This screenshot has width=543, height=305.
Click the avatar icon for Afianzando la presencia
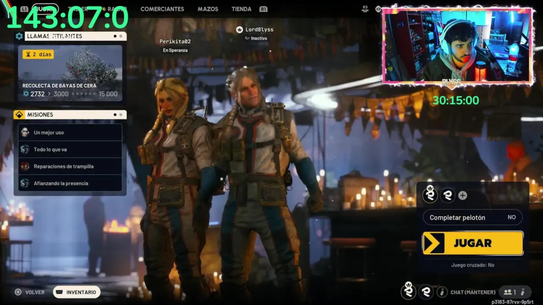(x=25, y=183)
